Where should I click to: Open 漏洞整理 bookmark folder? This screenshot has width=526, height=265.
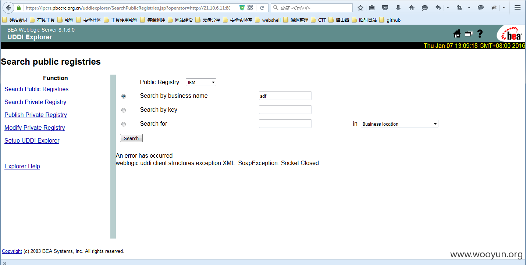click(296, 20)
